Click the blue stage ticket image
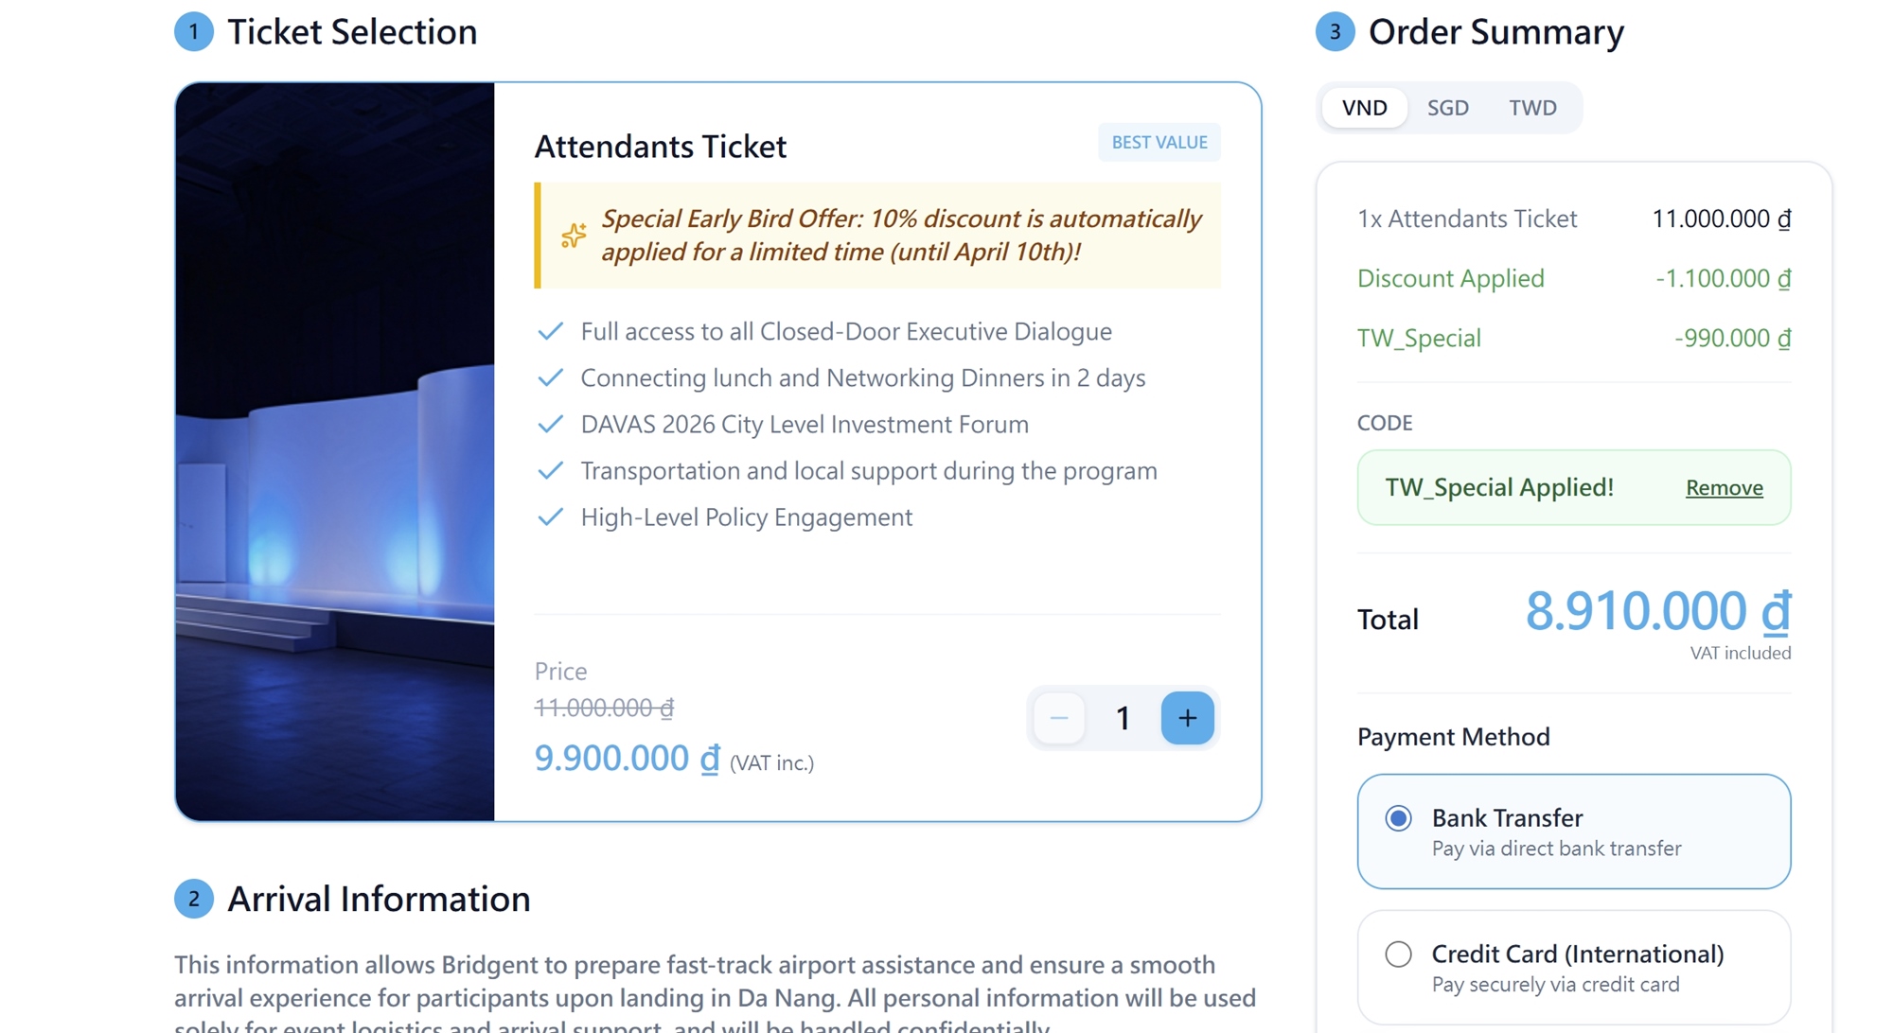The width and height of the screenshot is (1893, 1033). tap(335, 451)
